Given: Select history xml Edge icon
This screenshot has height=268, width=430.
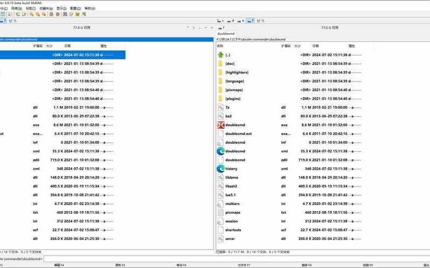Looking at the screenshot, I should [220, 169].
